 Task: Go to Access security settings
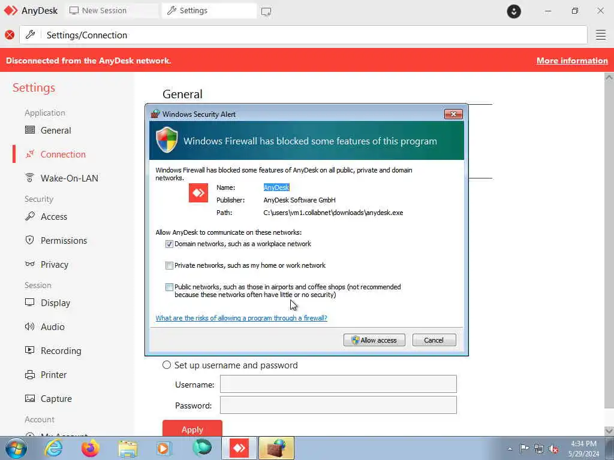pos(46,216)
